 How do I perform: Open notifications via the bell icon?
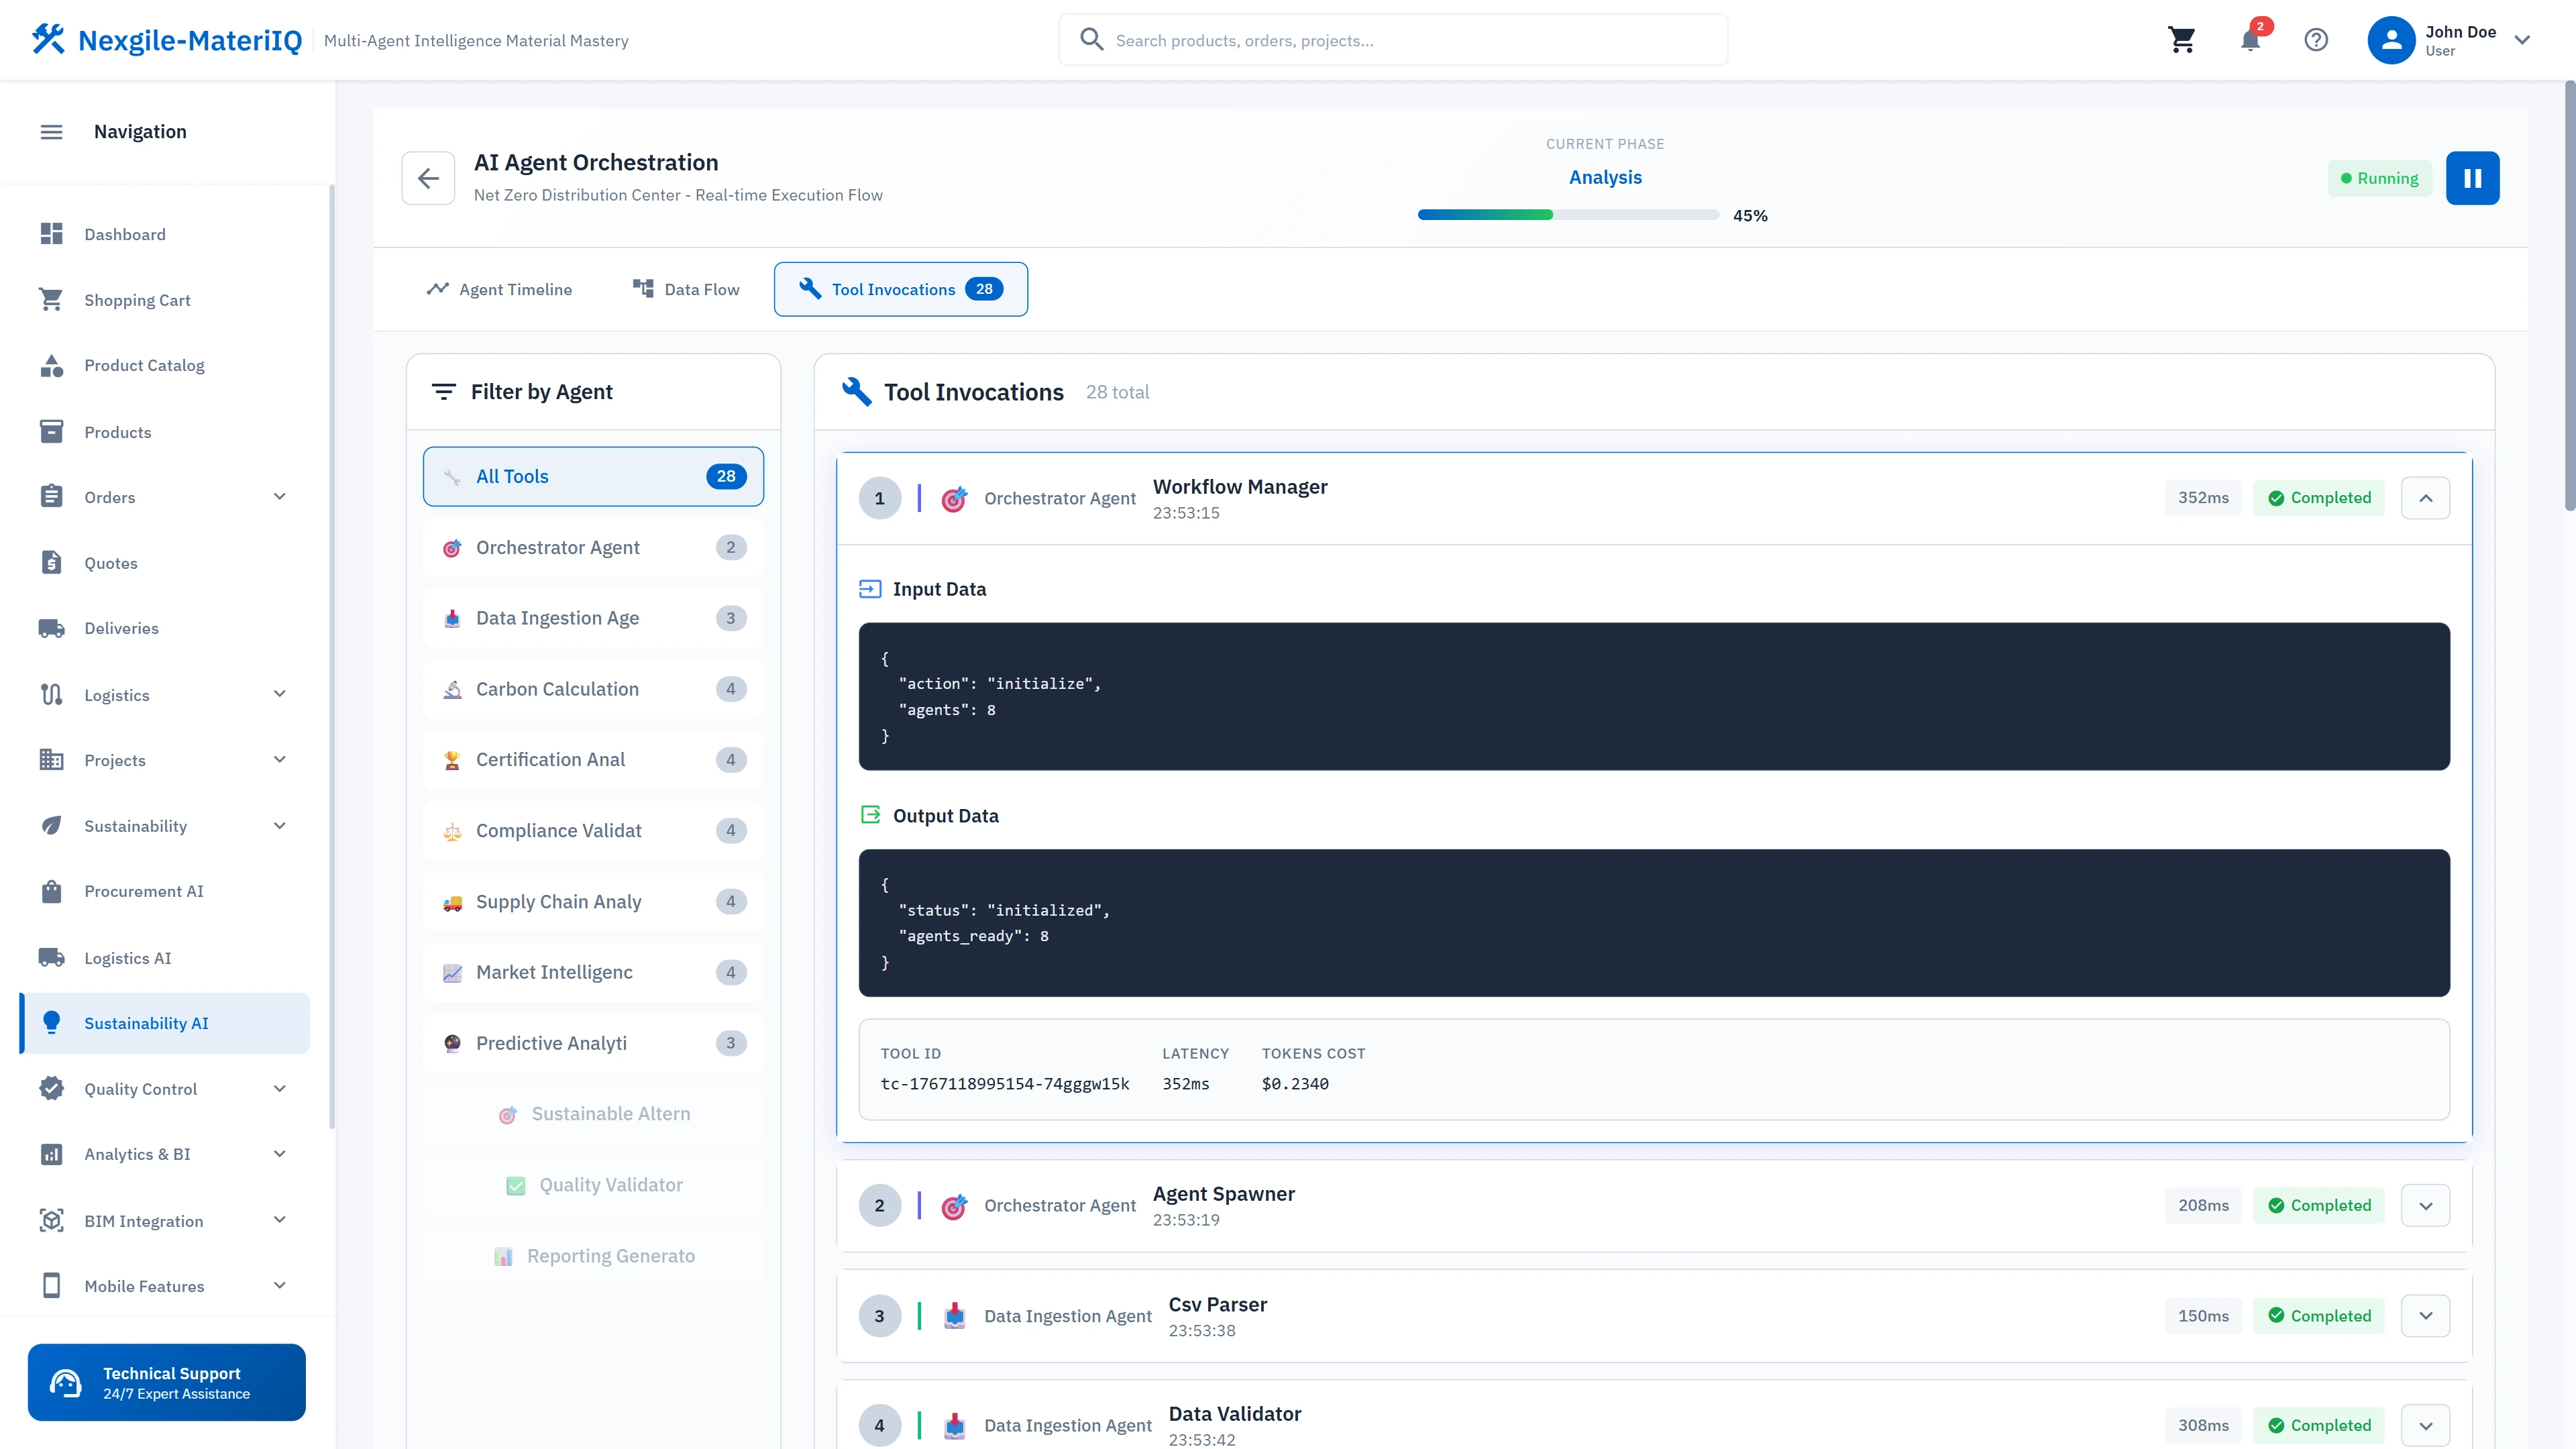pos(2250,40)
